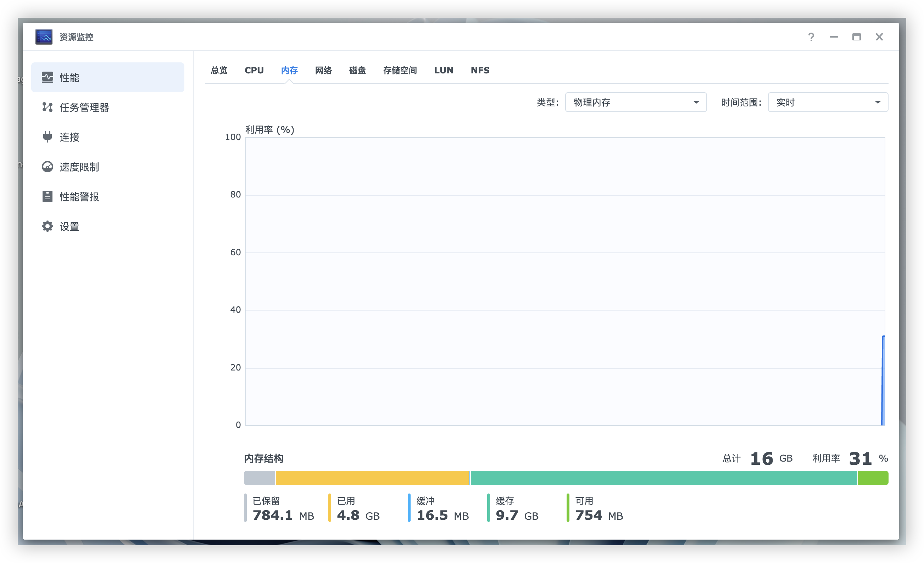Switch to the NFS tab
This screenshot has width=924, height=563.
pos(480,70)
